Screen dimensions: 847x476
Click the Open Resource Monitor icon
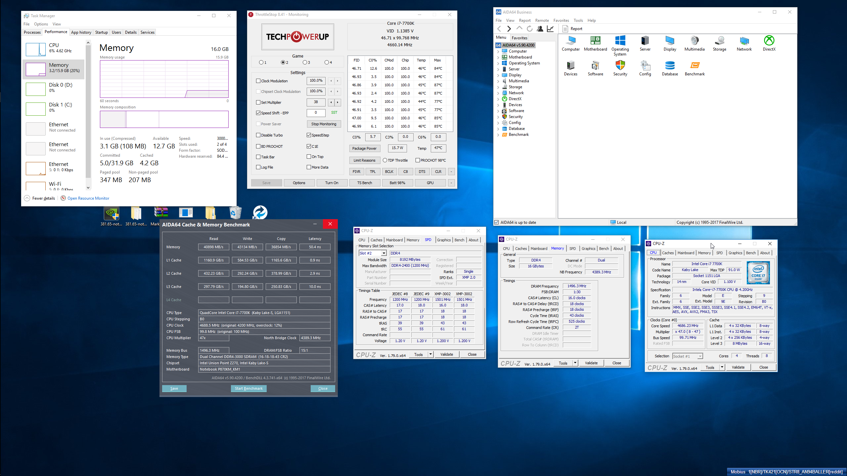pos(63,198)
